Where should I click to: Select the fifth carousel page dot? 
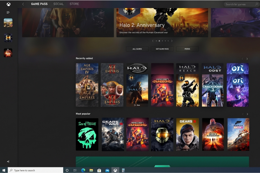[x=168, y=41]
